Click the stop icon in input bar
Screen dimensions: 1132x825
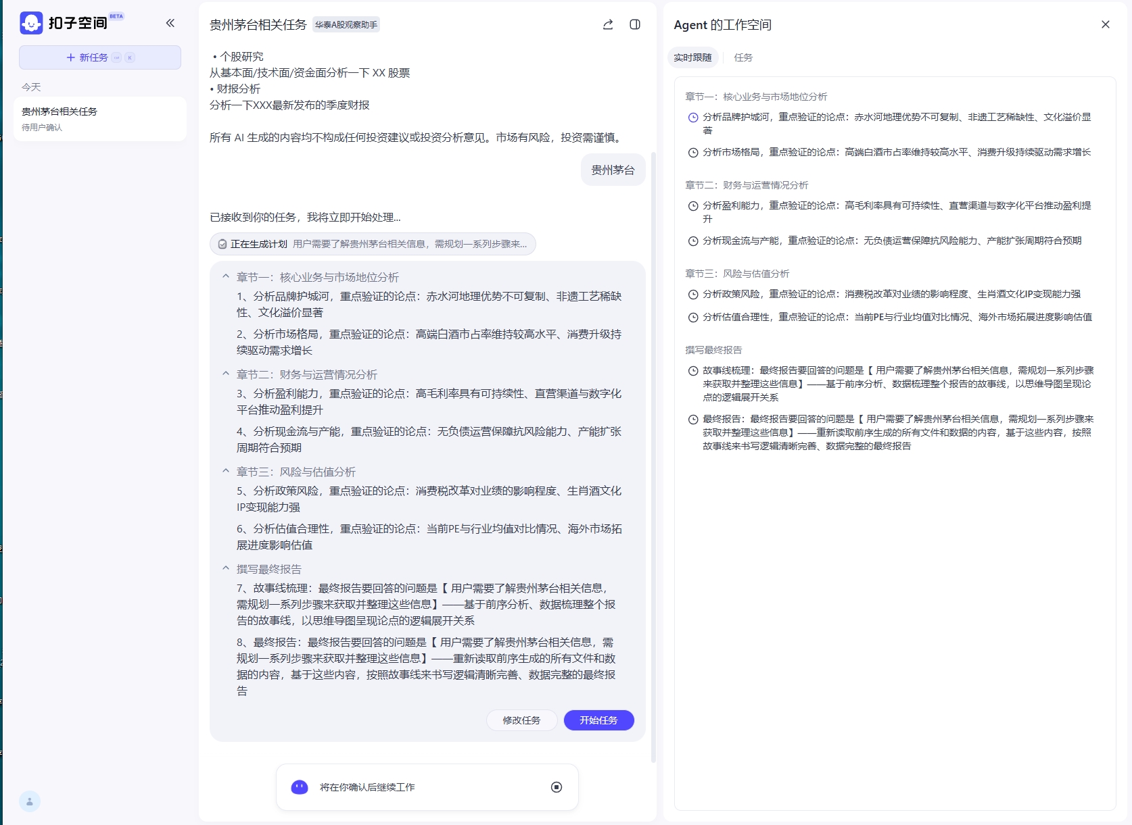click(x=557, y=787)
